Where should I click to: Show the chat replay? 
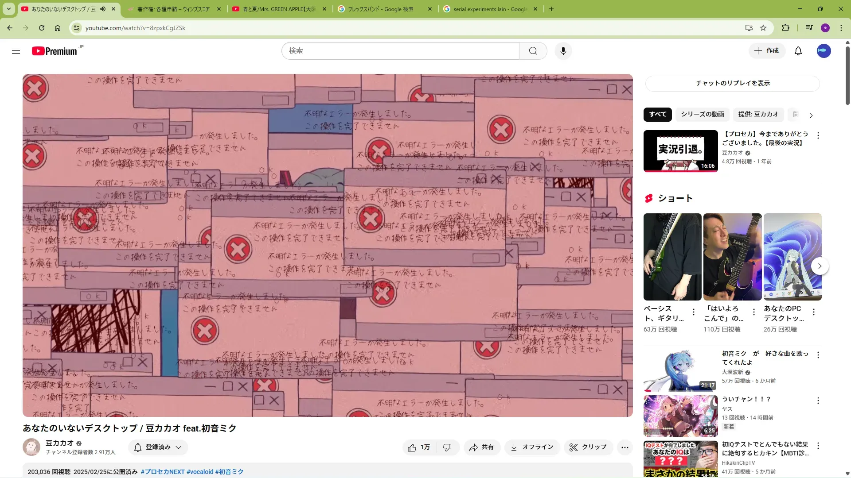[732, 83]
